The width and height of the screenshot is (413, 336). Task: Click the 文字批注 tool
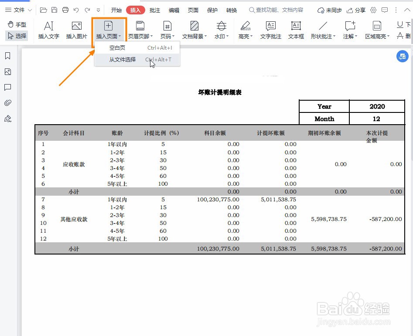271,30
